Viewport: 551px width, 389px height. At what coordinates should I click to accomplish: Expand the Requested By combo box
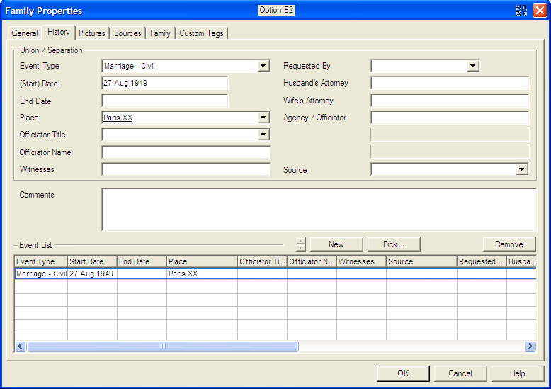tap(473, 67)
